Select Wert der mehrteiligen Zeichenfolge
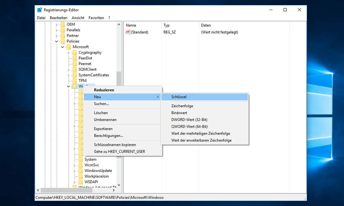Viewport: 344px width, 206px height. 204,133
